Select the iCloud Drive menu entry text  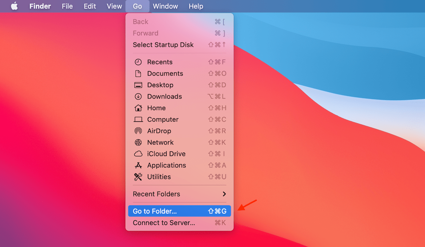click(166, 154)
